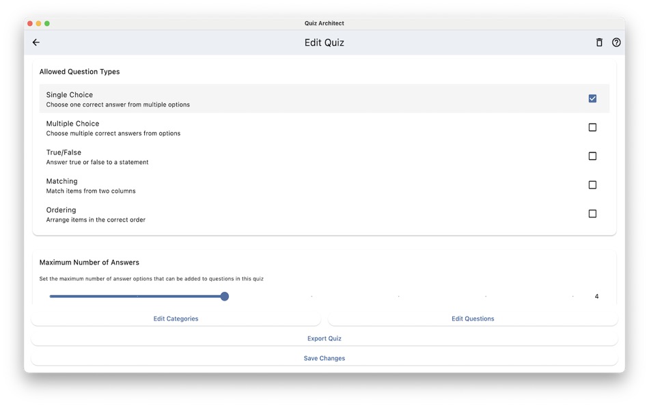
Task: Click the maximum answers slider handle
Action: click(x=224, y=296)
